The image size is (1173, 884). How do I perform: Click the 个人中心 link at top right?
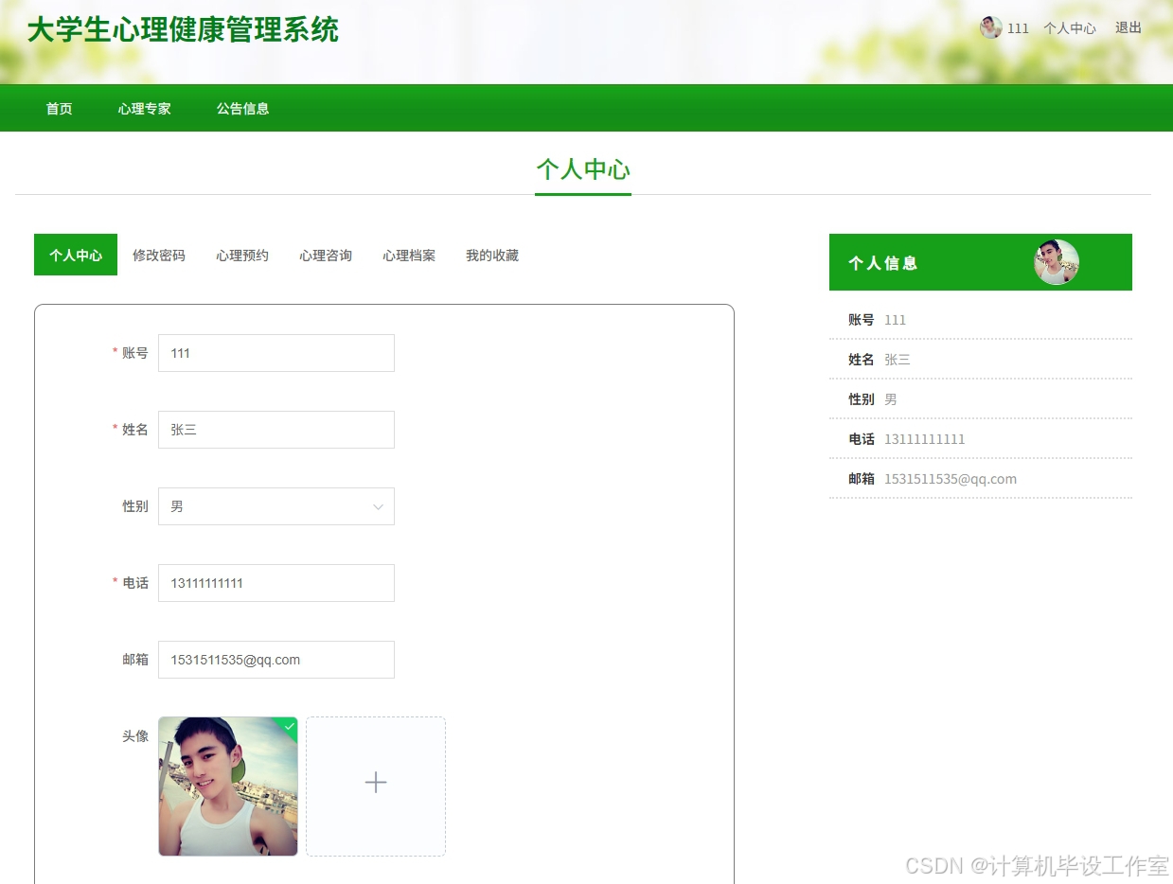tap(1070, 27)
